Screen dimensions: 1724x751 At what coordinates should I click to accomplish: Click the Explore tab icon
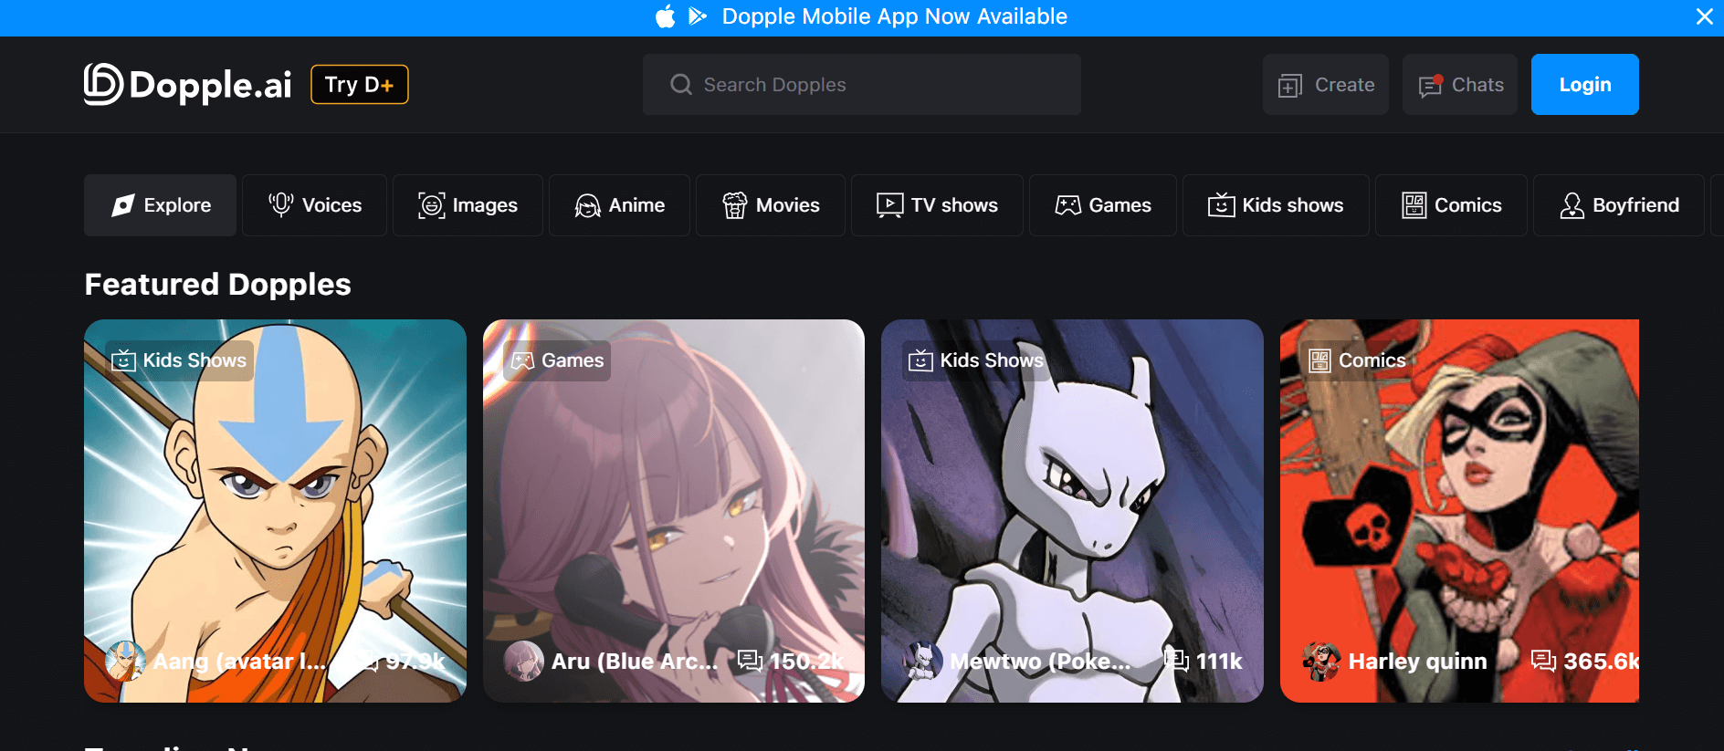tap(123, 205)
